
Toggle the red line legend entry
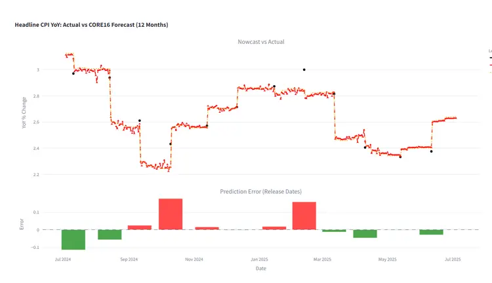[x=490, y=65]
